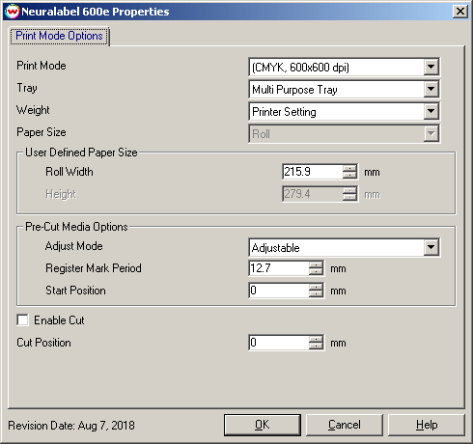473x444 pixels.
Task: Click the Cancel button
Action: click(x=345, y=425)
